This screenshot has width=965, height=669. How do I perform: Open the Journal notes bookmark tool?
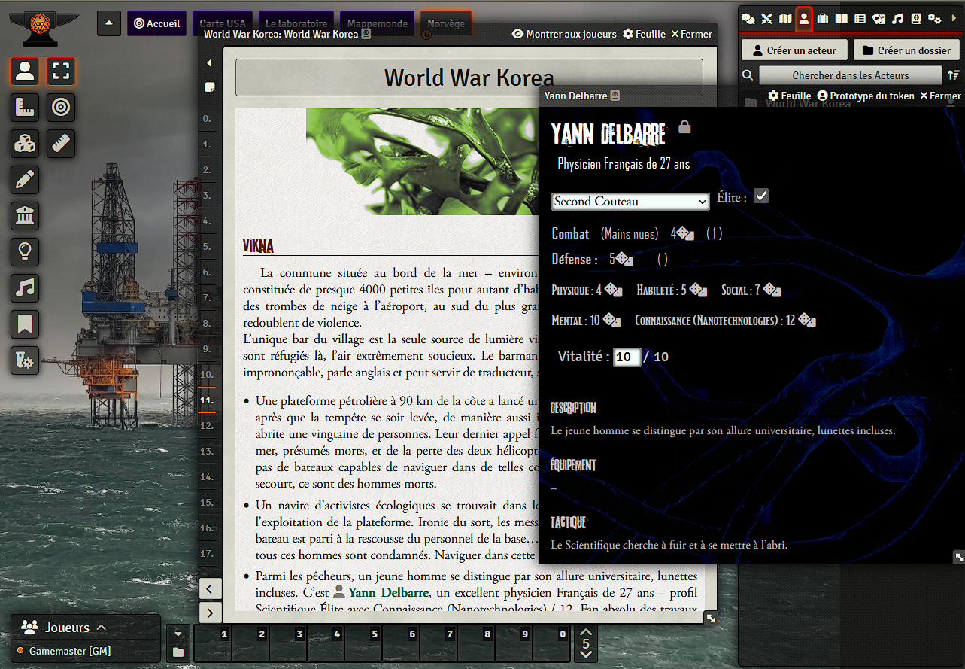coord(25,324)
